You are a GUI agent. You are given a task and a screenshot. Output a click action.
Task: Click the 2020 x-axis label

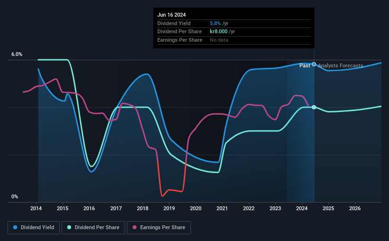point(196,208)
